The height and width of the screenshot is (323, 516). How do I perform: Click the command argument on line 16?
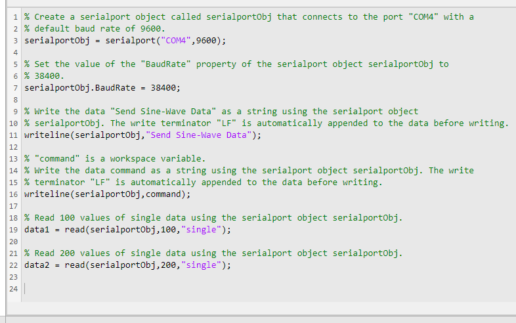point(165,194)
